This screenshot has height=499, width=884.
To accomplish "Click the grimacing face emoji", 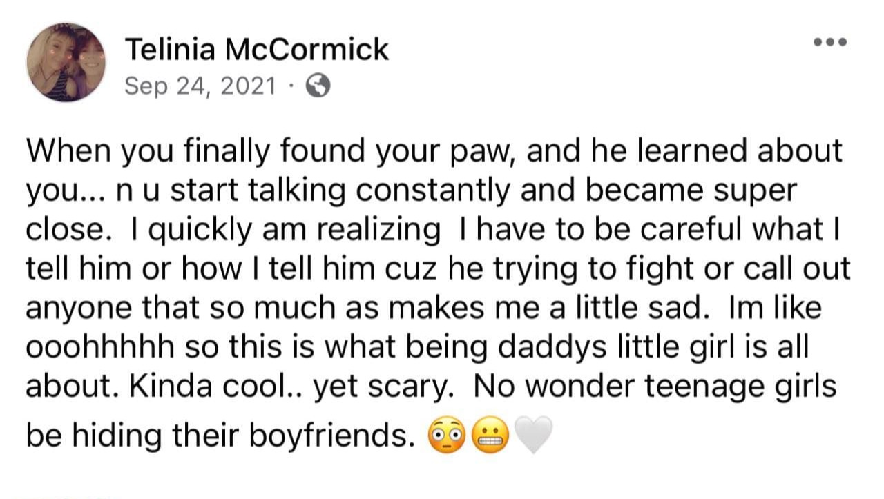I will coord(490,436).
